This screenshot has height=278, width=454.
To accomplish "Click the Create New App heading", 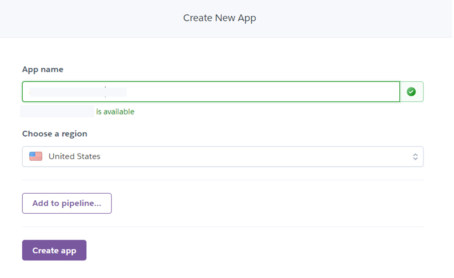I will (x=219, y=18).
